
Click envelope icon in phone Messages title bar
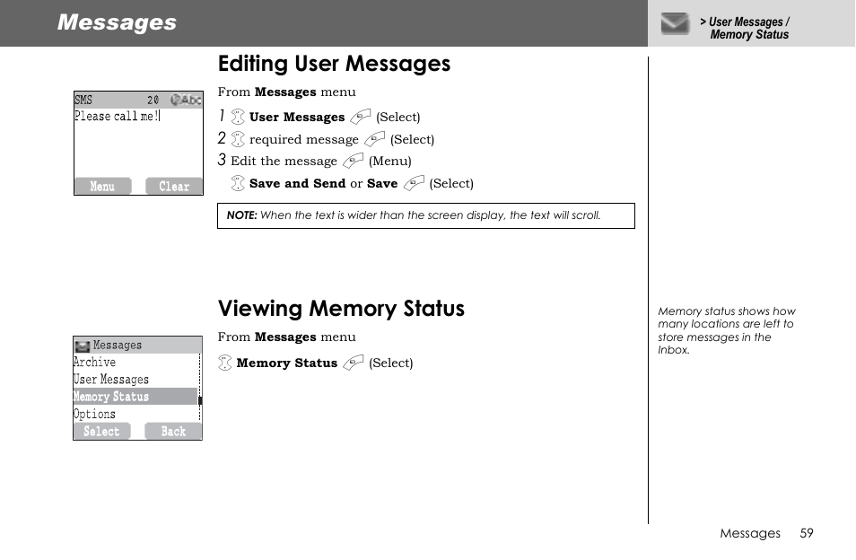click(x=82, y=346)
